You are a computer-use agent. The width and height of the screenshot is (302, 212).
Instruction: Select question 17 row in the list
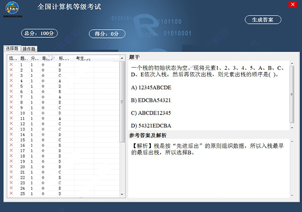63,151
